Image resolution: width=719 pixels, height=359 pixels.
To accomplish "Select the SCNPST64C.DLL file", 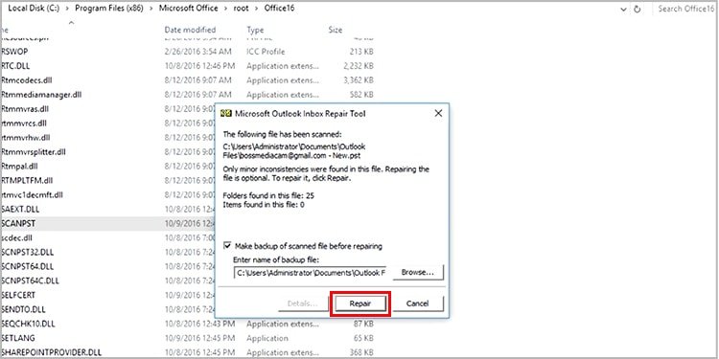I will [31, 280].
